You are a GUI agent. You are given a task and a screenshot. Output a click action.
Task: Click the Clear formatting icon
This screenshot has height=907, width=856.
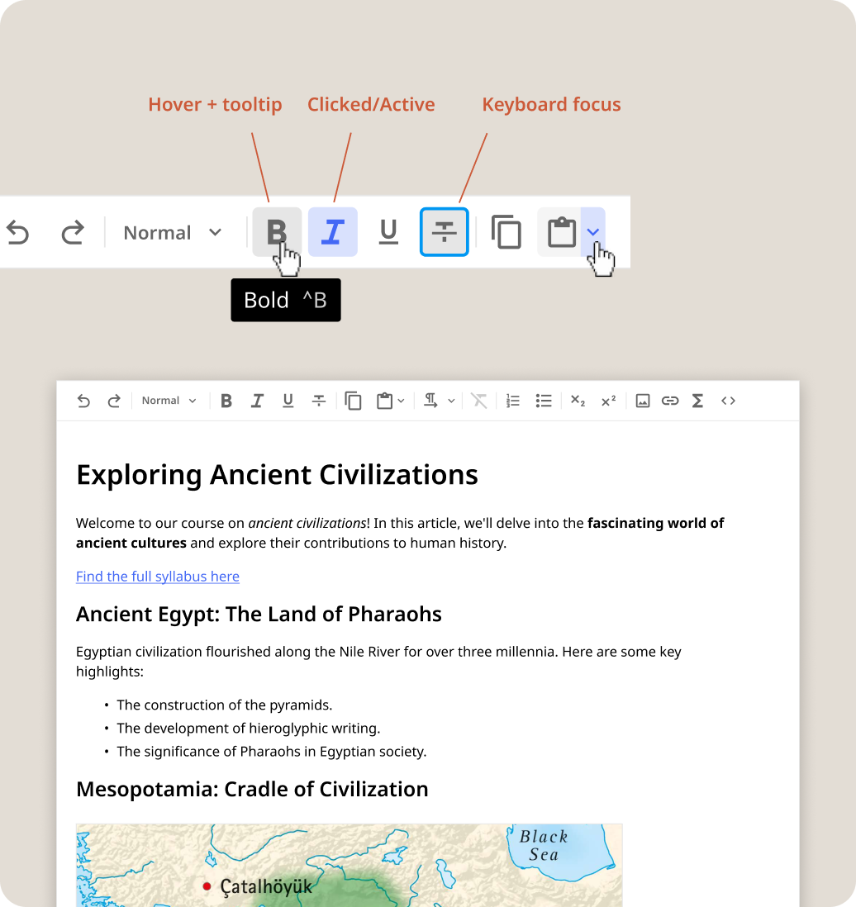(479, 401)
